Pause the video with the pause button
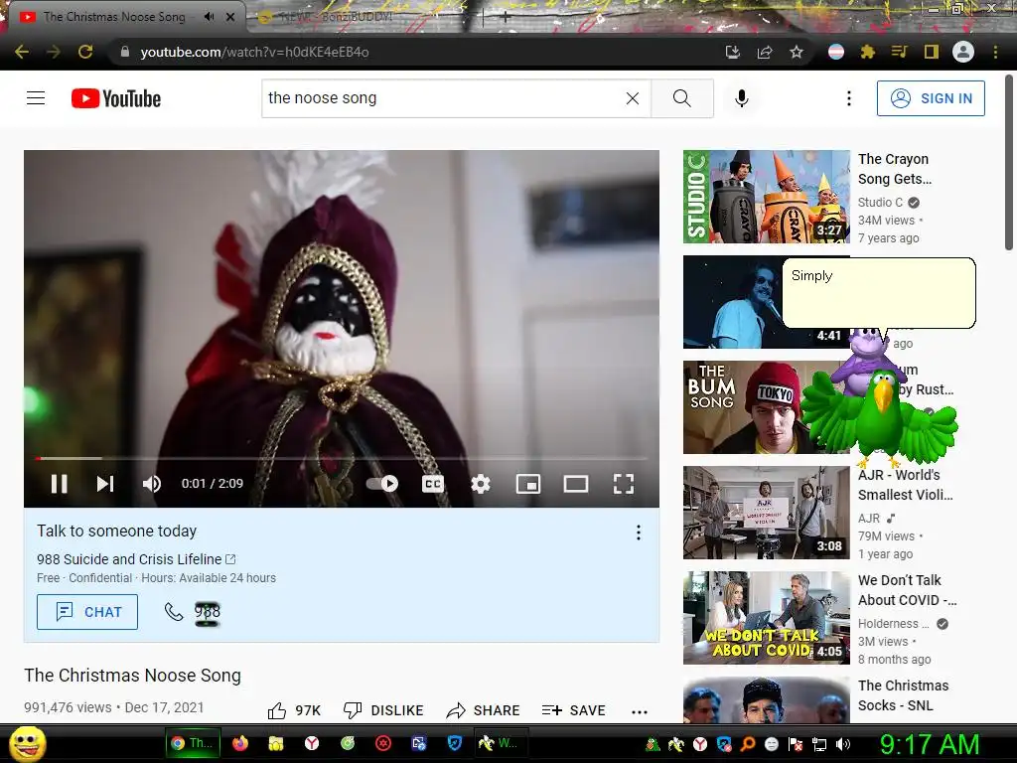Image resolution: width=1017 pixels, height=763 pixels. click(x=59, y=484)
